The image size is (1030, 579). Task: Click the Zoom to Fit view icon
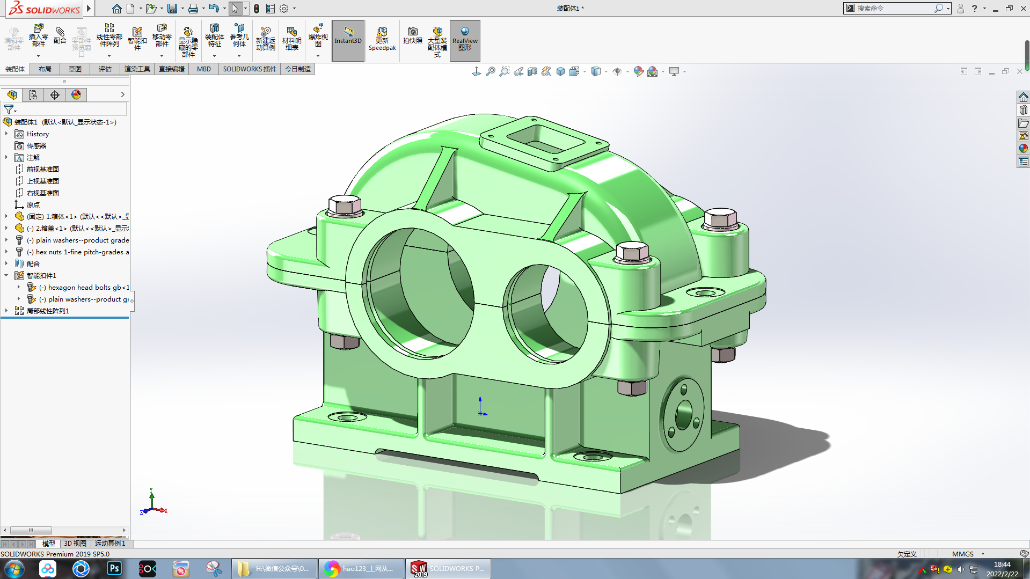tap(490, 71)
